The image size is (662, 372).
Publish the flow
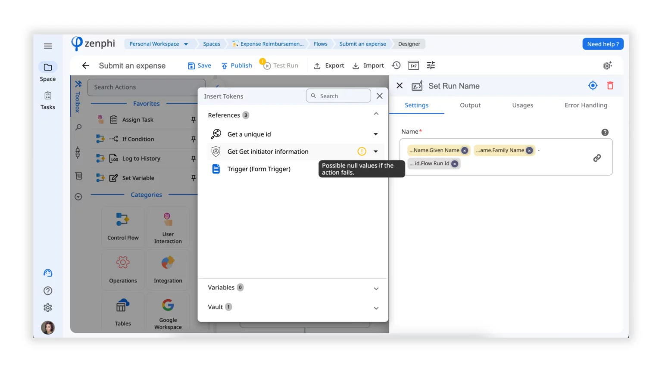[237, 65]
